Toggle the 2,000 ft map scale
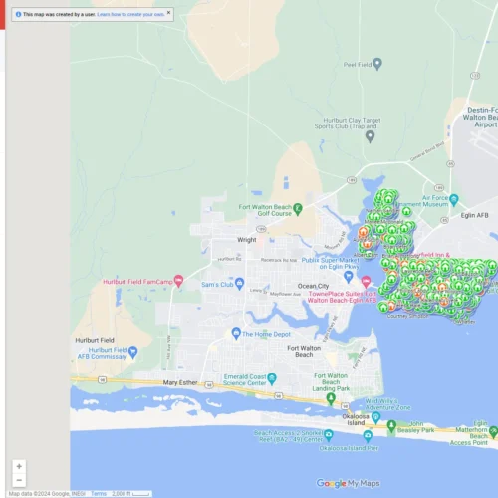 point(130,494)
